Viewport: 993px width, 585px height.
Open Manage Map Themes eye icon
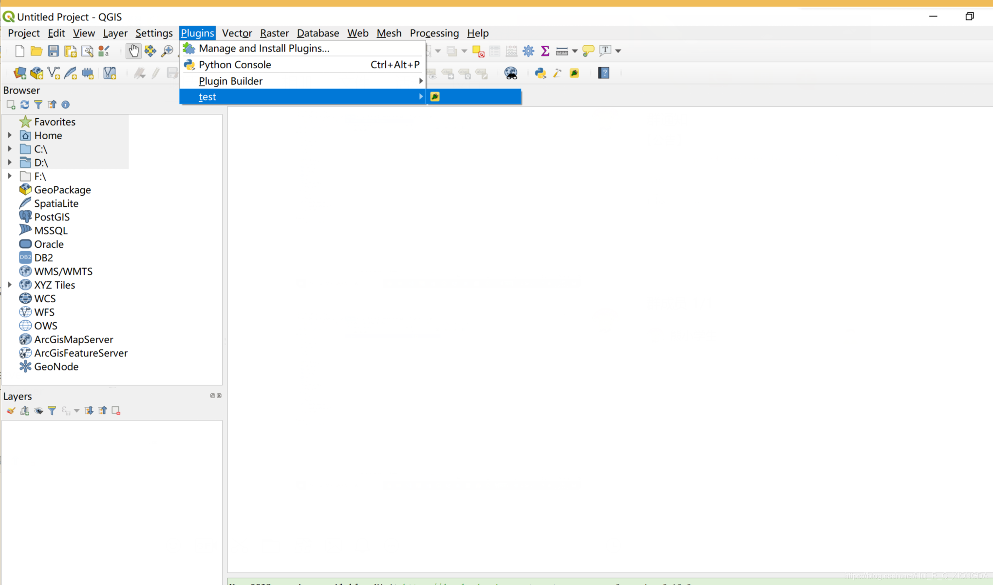pos(38,411)
